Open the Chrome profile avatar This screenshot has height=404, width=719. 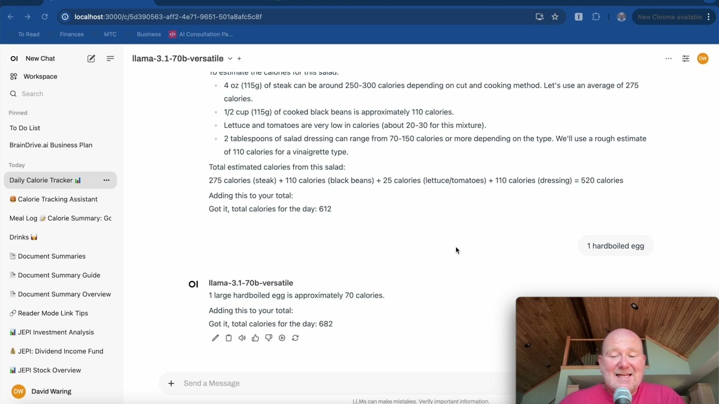pos(621,17)
